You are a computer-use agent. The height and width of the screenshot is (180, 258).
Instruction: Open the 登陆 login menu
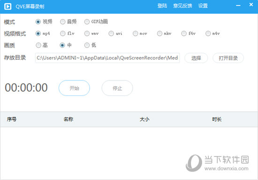click(x=162, y=6)
